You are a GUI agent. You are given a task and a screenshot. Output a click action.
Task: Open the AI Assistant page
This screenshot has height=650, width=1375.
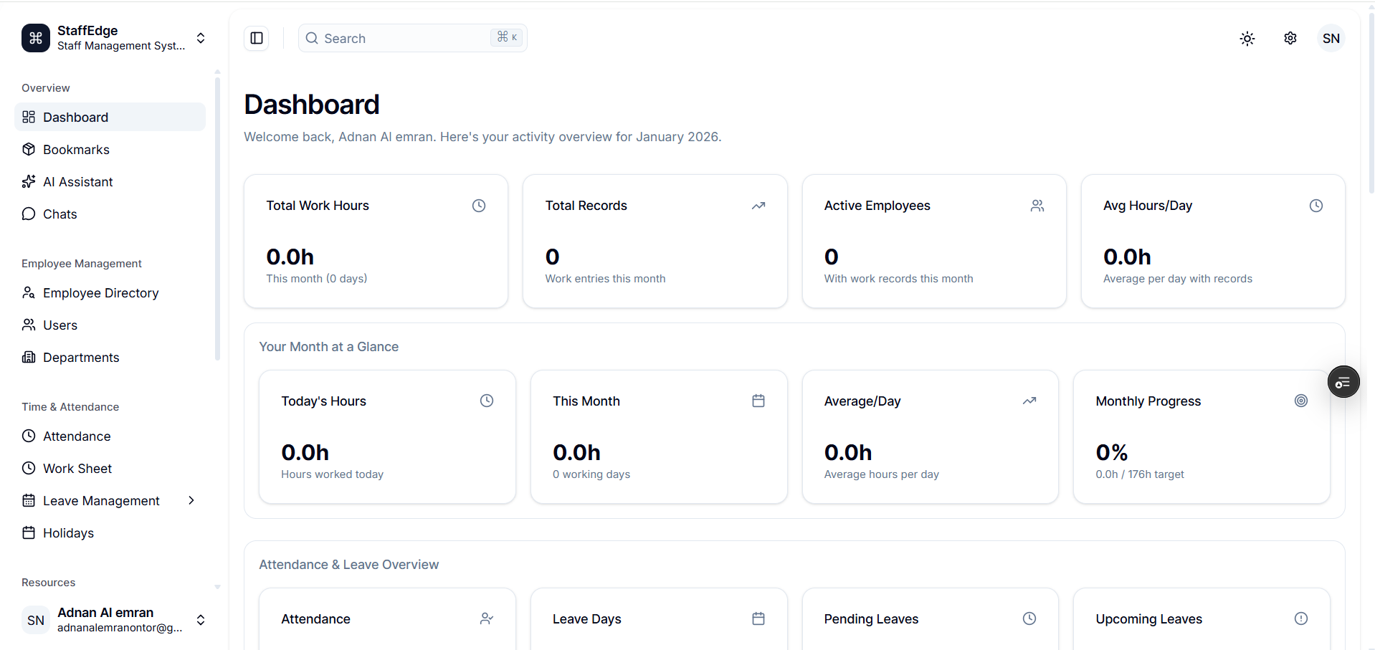110,181
